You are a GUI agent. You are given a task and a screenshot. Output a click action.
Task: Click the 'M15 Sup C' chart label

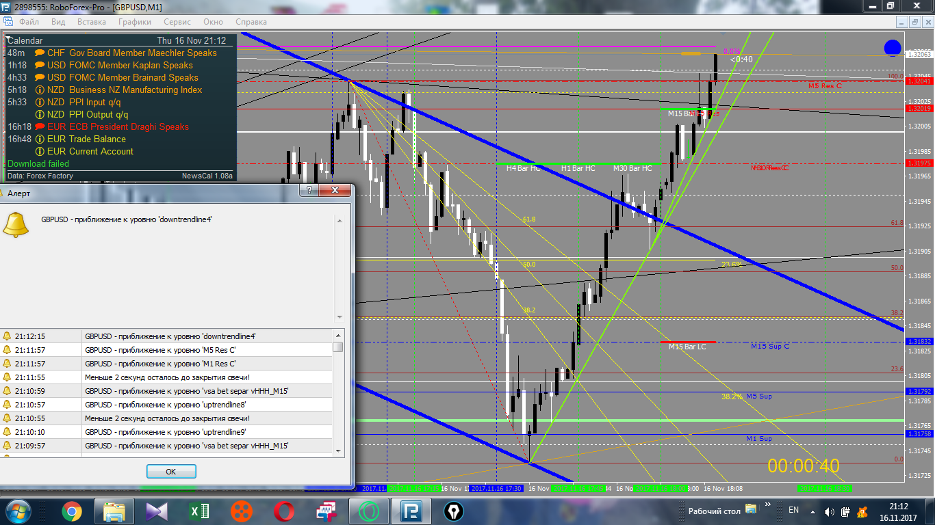pyautogui.click(x=770, y=347)
